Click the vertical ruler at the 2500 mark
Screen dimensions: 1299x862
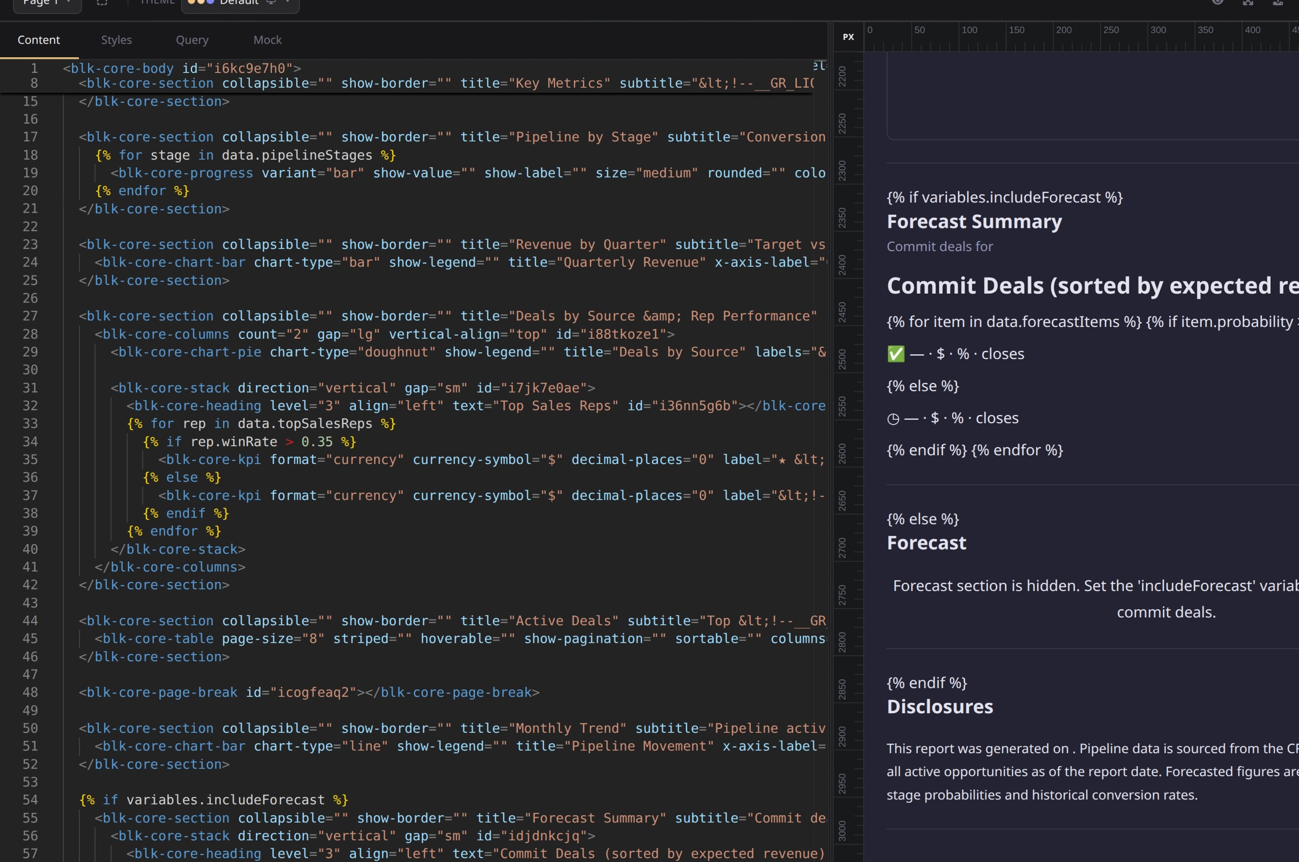[842, 359]
